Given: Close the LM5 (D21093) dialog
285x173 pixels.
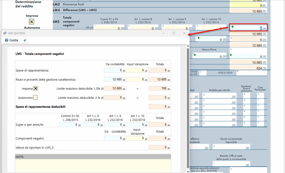Looking at the screenshot, I should (184, 33).
